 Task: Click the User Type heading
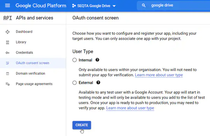coord(83,51)
